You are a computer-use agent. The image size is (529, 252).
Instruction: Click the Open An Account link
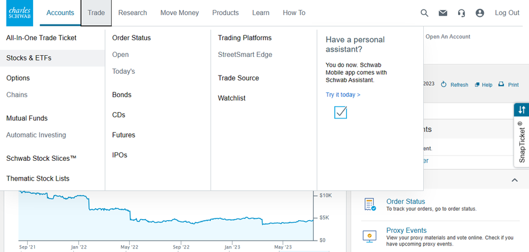point(448,37)
